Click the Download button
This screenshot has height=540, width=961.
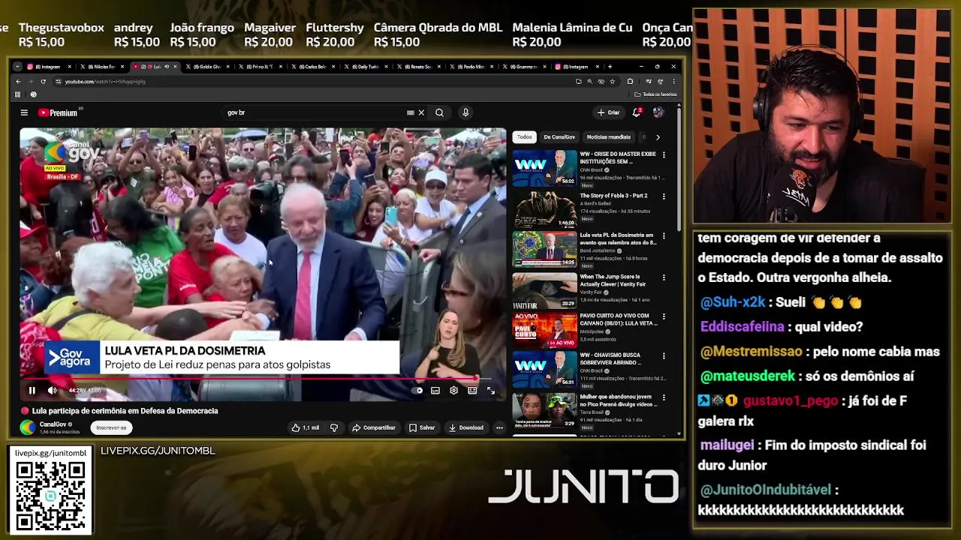pyautogui.click(x=466, y=427)
